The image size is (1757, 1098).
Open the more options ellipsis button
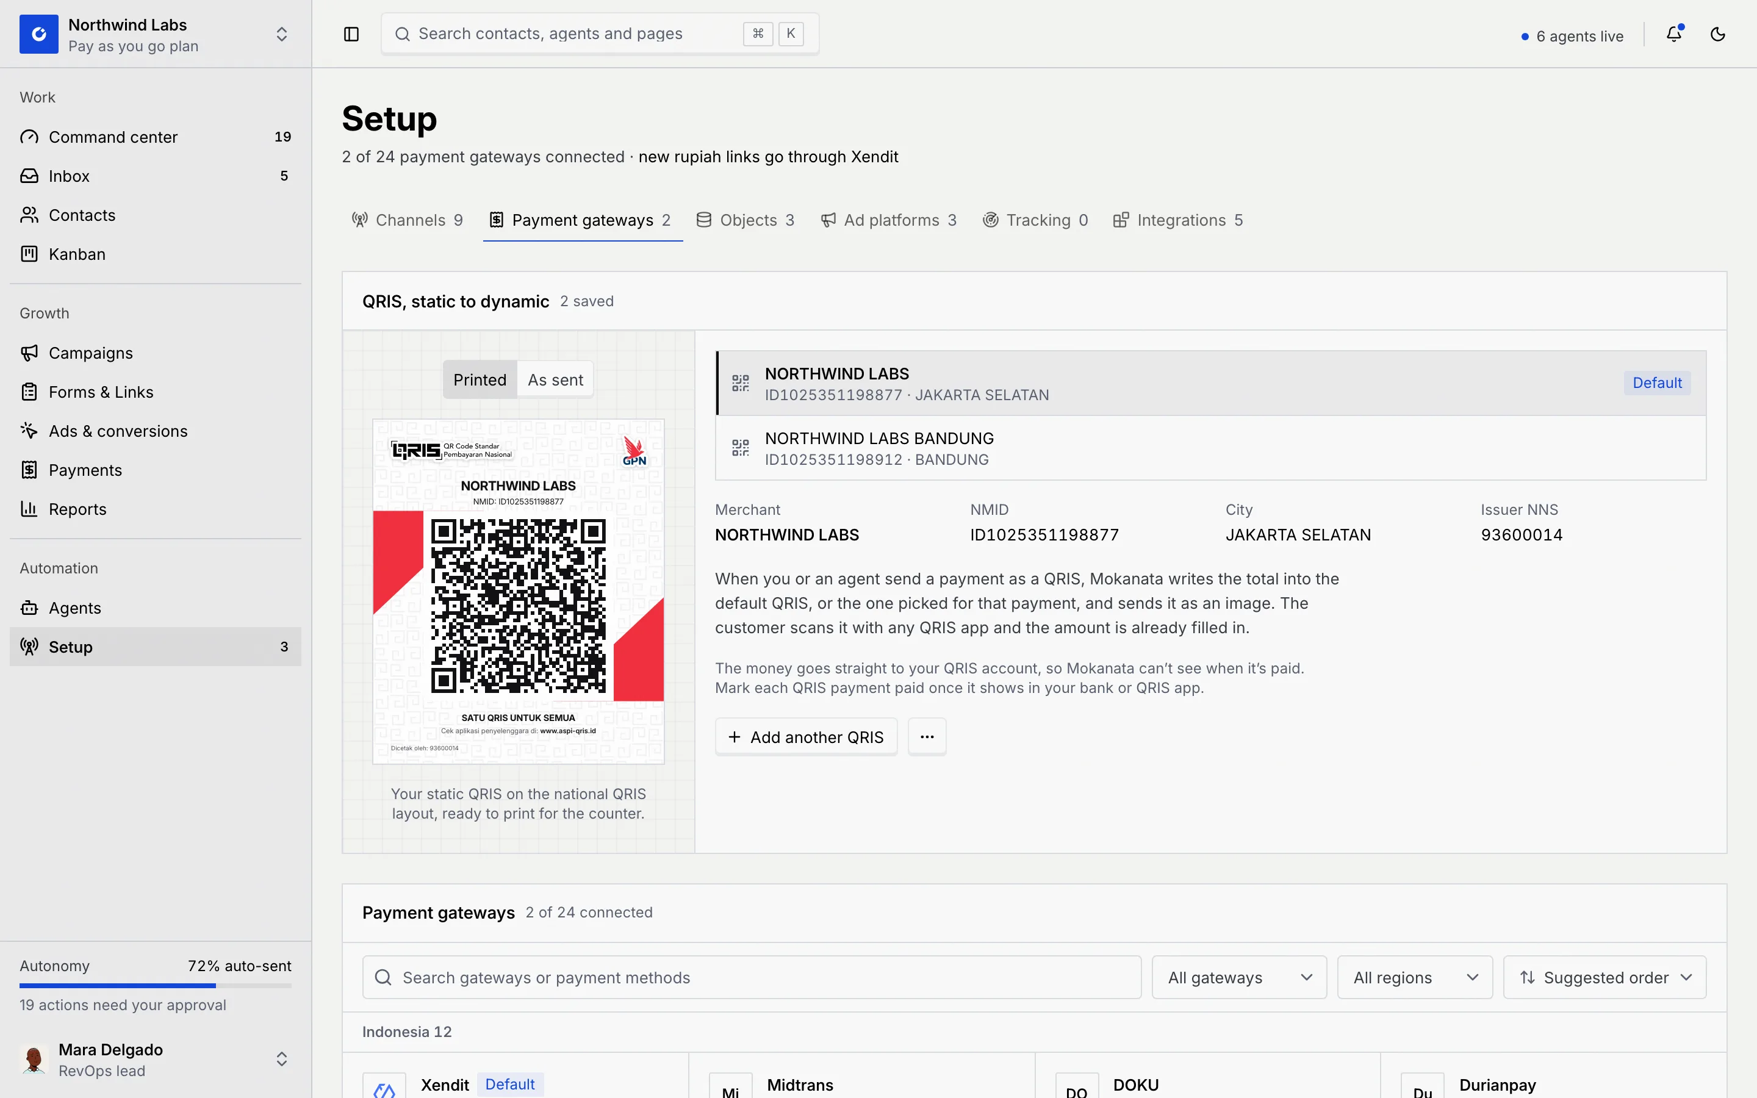click(x=927, y=737)
